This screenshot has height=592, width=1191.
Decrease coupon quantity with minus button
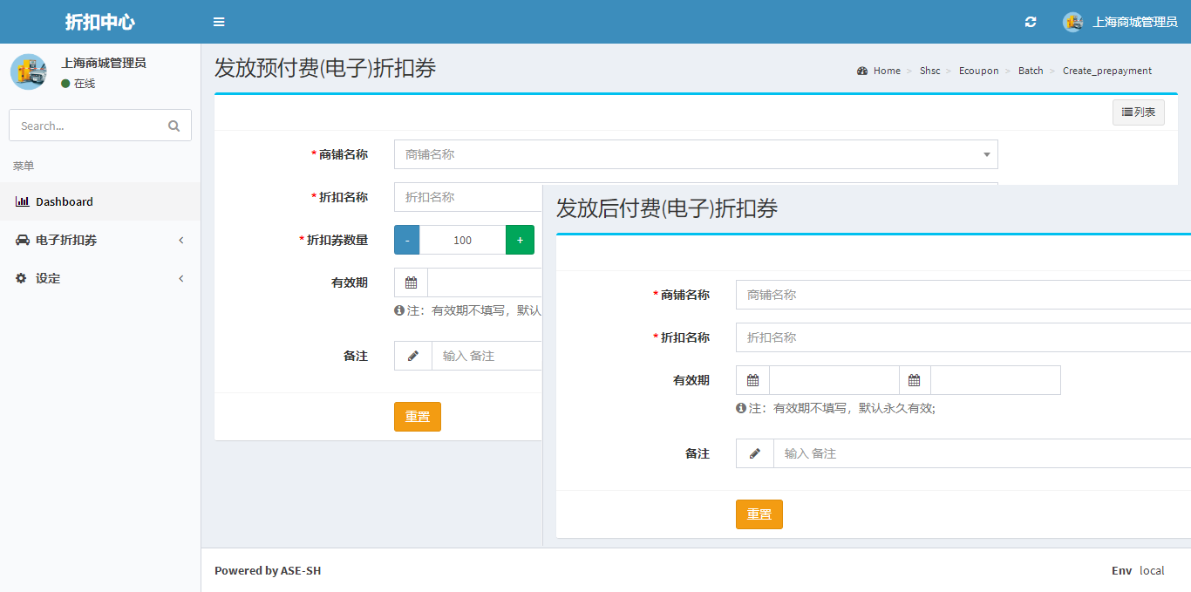[x=406, y=240]
